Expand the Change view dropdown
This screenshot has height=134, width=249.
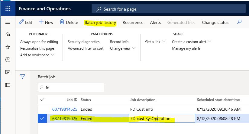click(x=123, y=48)
